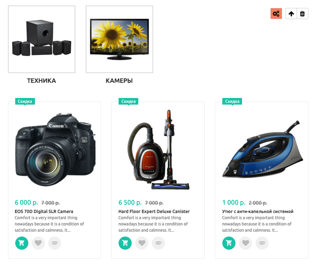Favorite the iron with heart icon
This screenshot has height=267, width=316.
(245, 243)
